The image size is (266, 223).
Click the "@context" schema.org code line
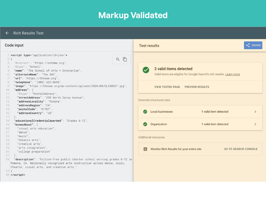coord(40,63)
